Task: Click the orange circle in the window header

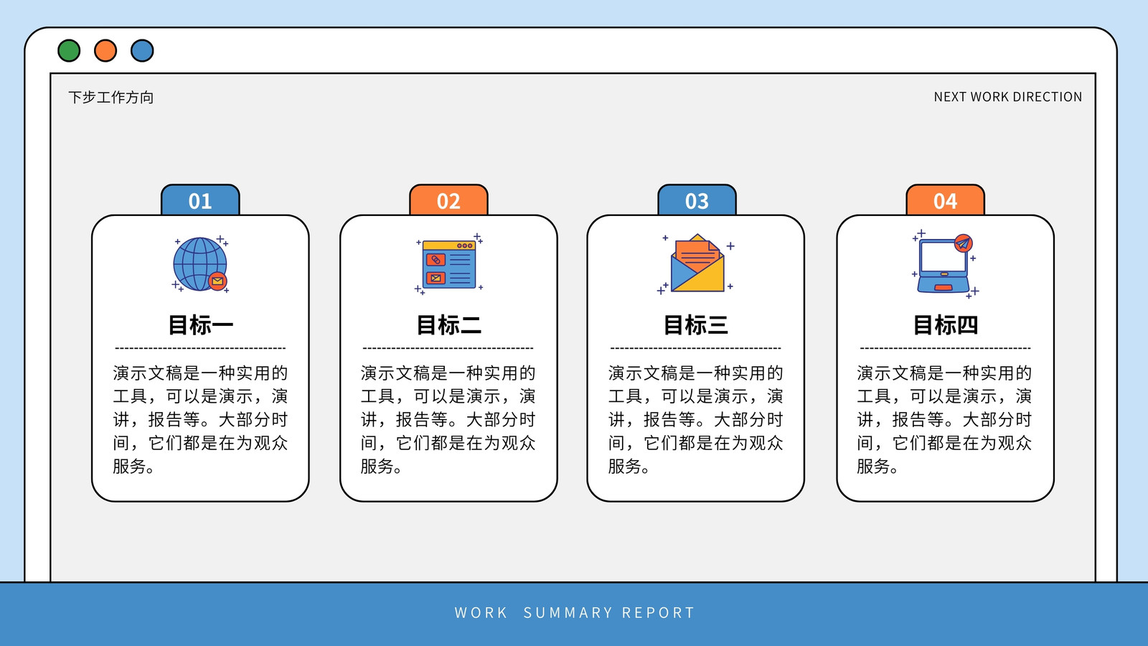Action: tap(105, 50)
